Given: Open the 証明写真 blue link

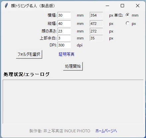Looking at the screenshot, I should click(x=67, y=54).
